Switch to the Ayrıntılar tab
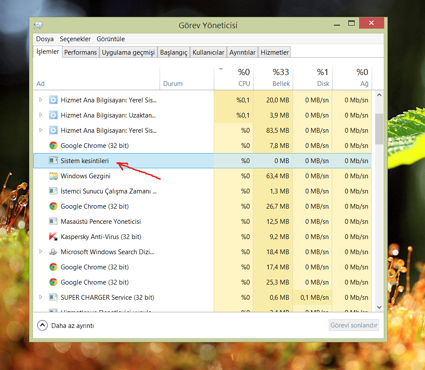 pyautogui.click(x=242, y=52)
